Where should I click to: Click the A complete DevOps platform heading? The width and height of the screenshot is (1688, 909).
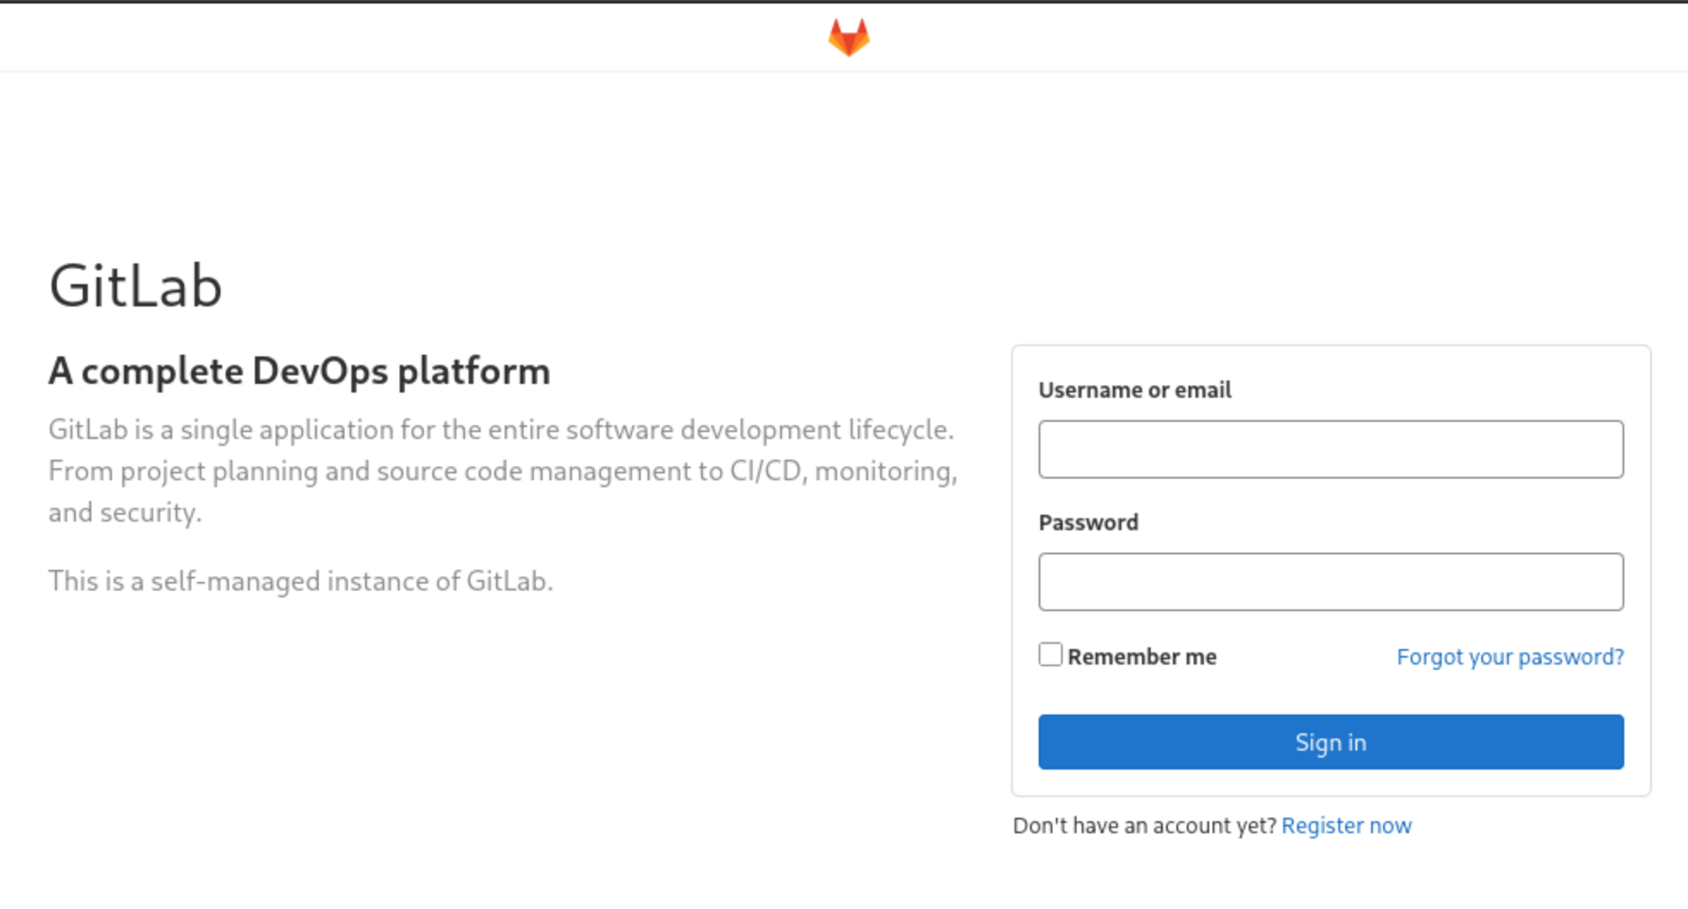click(299, 371)
